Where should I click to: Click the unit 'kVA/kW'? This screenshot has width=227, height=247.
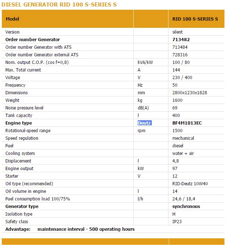point(145,62)
